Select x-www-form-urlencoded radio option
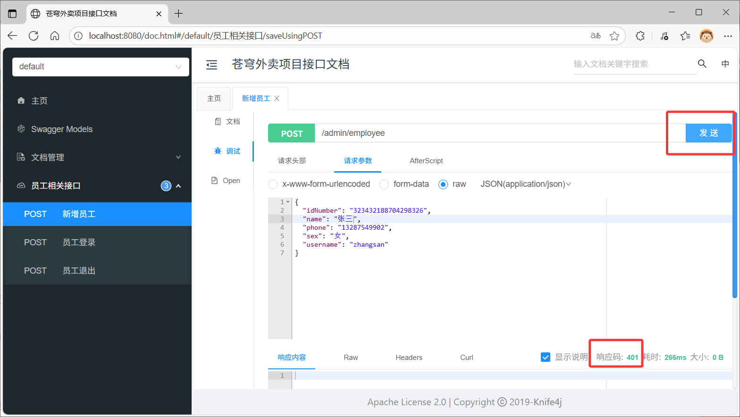This screenshot has width=740, height=417. click(x=273, y=184)
